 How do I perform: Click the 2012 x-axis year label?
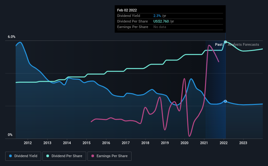(x=28, y=143)
